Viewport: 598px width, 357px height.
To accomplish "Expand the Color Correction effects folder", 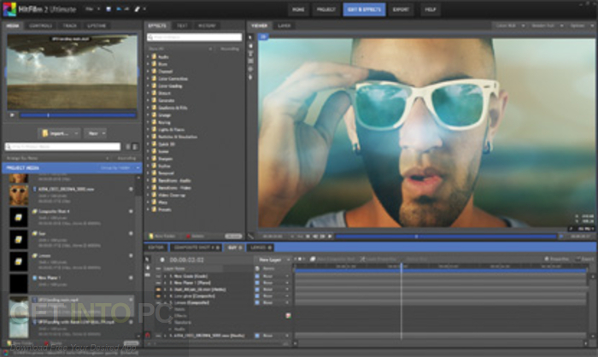I will click(148, 79).
